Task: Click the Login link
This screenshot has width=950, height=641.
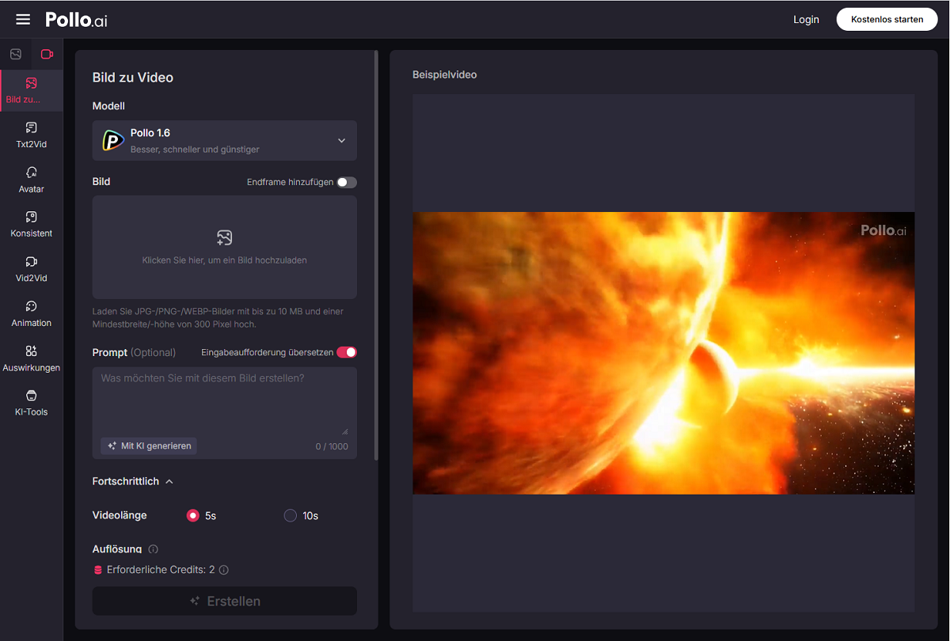Action: point(806,20)
